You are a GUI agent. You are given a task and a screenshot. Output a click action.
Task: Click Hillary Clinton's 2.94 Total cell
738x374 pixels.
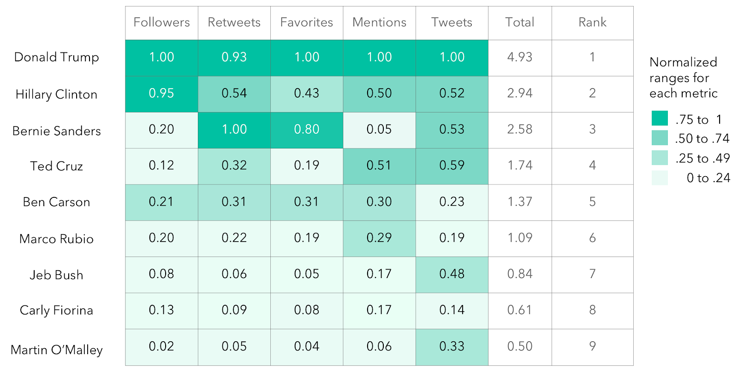[x=519, y=94]
